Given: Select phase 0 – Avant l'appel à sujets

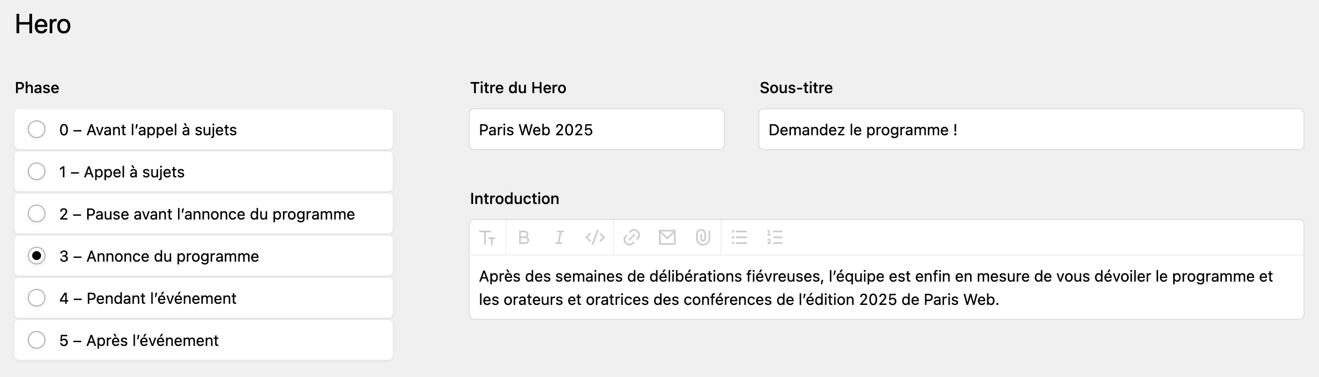Looking at the screenshot, I should [37, 129].
